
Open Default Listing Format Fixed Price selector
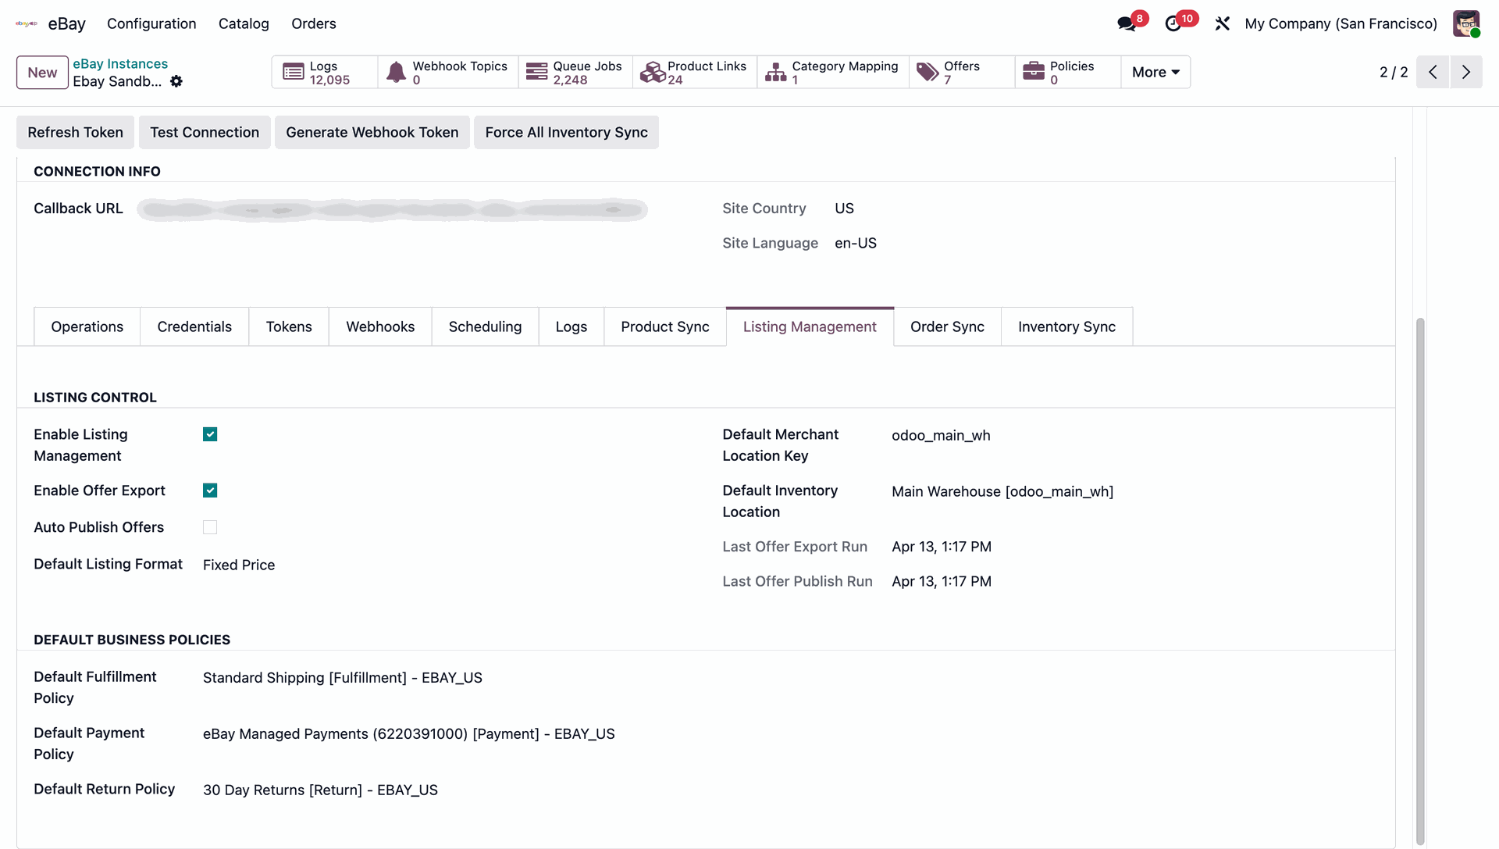239,565
